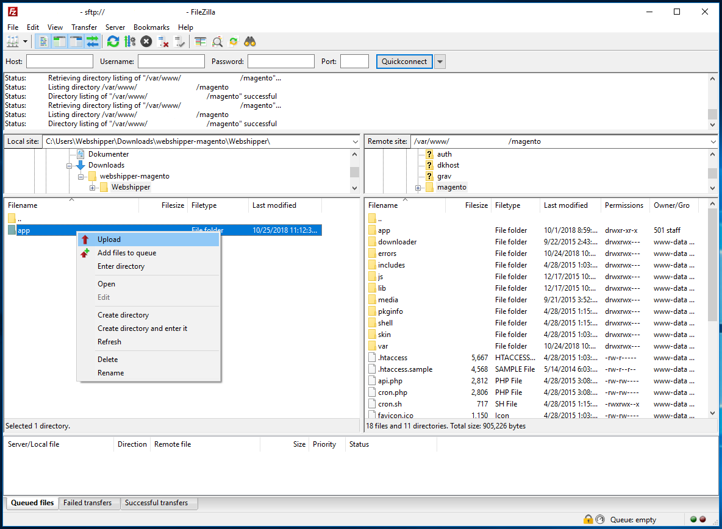Cancel the current operation
Screen dimensions: 722x529
[146, 41]
